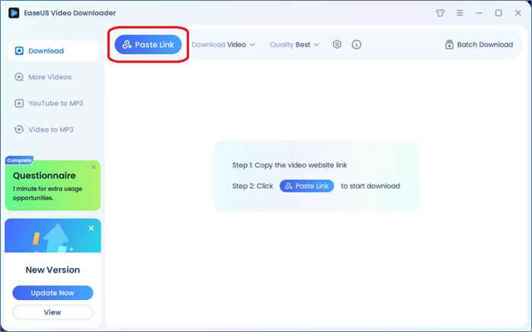Open the Questionnaire promo card

click(53, 186)
